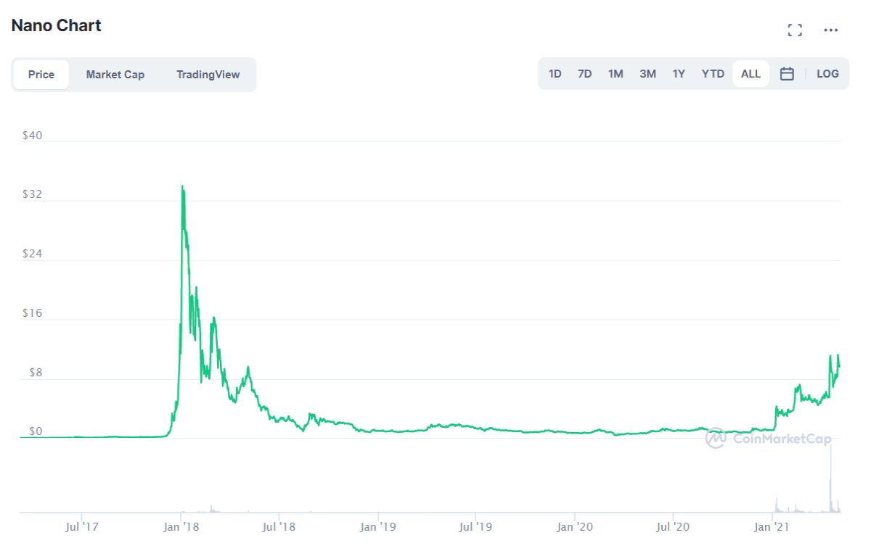Open the three-dot more options menu
Viewport: 871px width, 551px height.
coord(831,30)
